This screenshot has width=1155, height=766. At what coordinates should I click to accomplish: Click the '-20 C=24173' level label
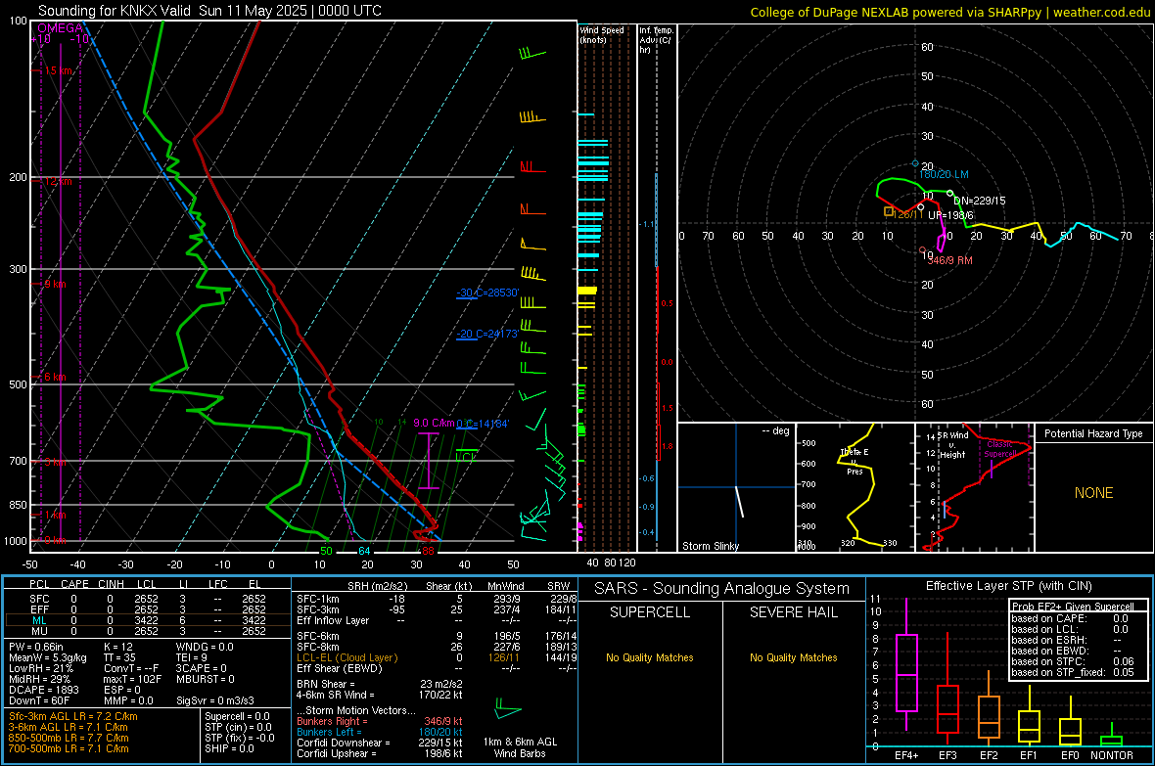pos(486,335)
